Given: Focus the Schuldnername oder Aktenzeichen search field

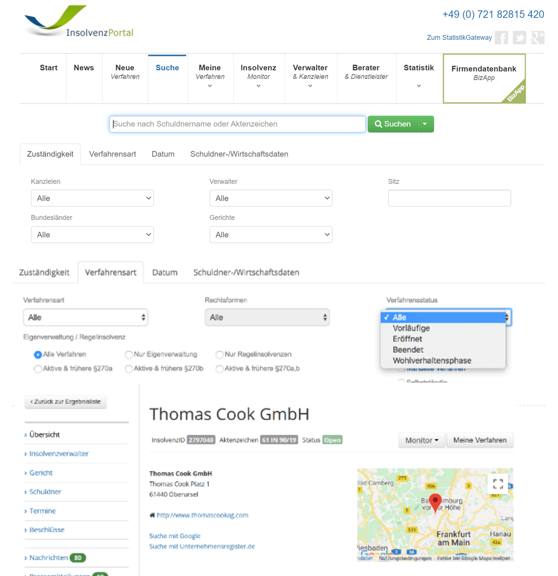Looking at the screenshot, I should pyautogui.click(x=238, y=124).
